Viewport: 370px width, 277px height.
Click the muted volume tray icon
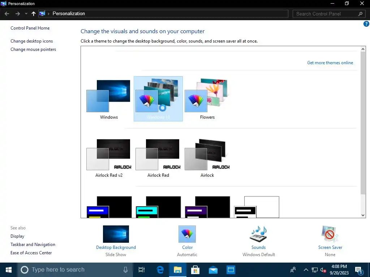323,270
